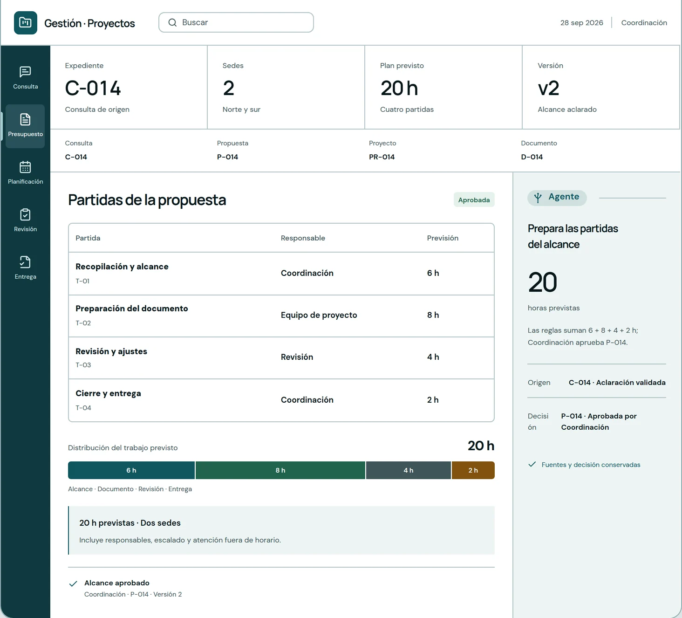Click the Gestión Proyectos app logo icon
The image size is (682, 618).
26,23
